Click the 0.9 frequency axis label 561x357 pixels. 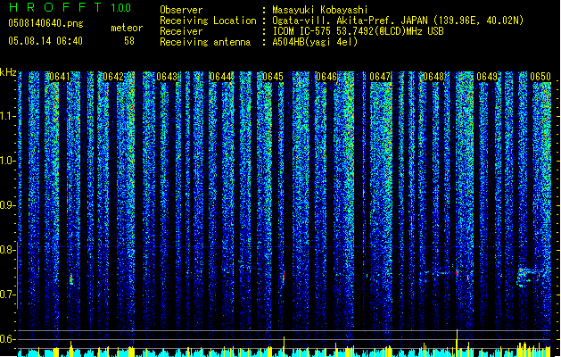(x=8, y=205)
